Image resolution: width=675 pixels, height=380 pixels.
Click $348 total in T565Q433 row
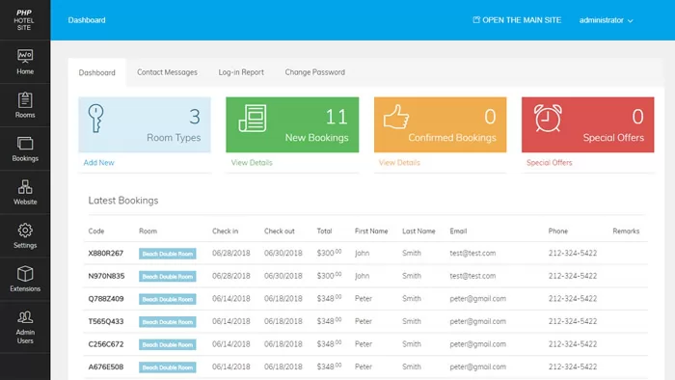point(329,321)
